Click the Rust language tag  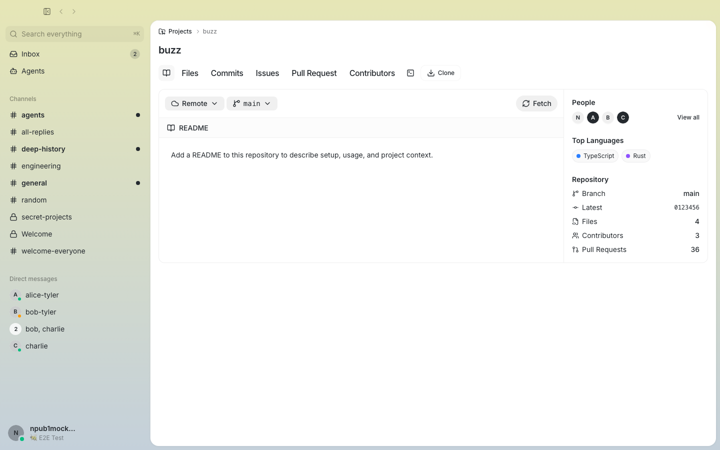coord(635,156)
